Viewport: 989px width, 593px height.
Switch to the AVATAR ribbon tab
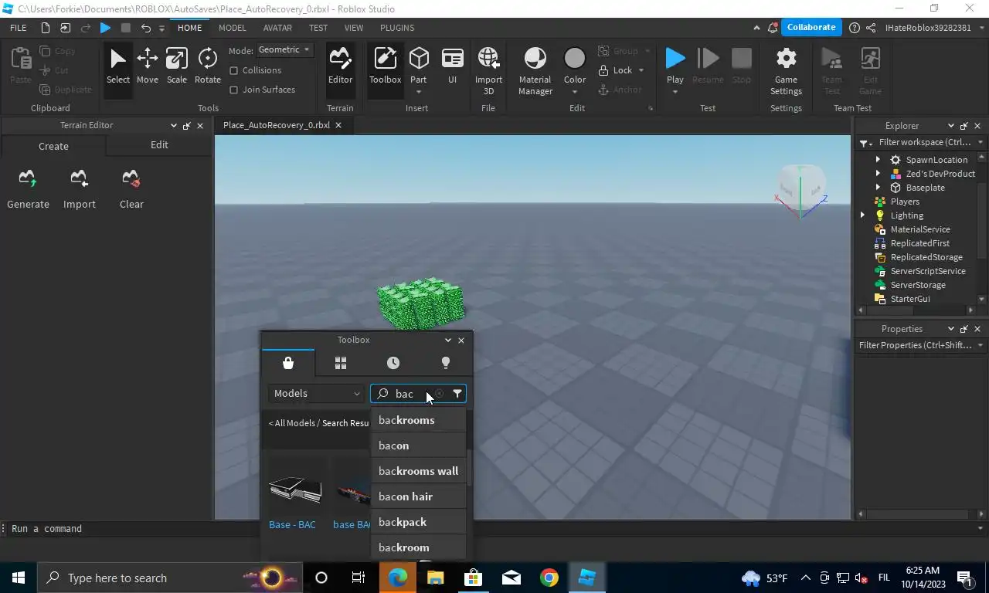coord(277,28)
